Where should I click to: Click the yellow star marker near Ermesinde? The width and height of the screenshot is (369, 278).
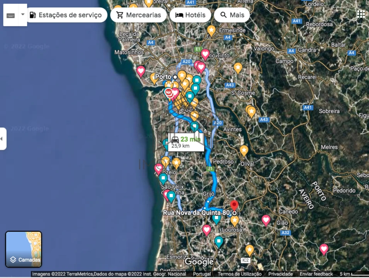211,30
